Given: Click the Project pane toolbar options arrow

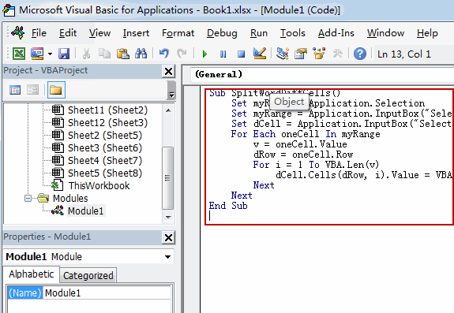Looking at the screenshot, I should 171,90.
